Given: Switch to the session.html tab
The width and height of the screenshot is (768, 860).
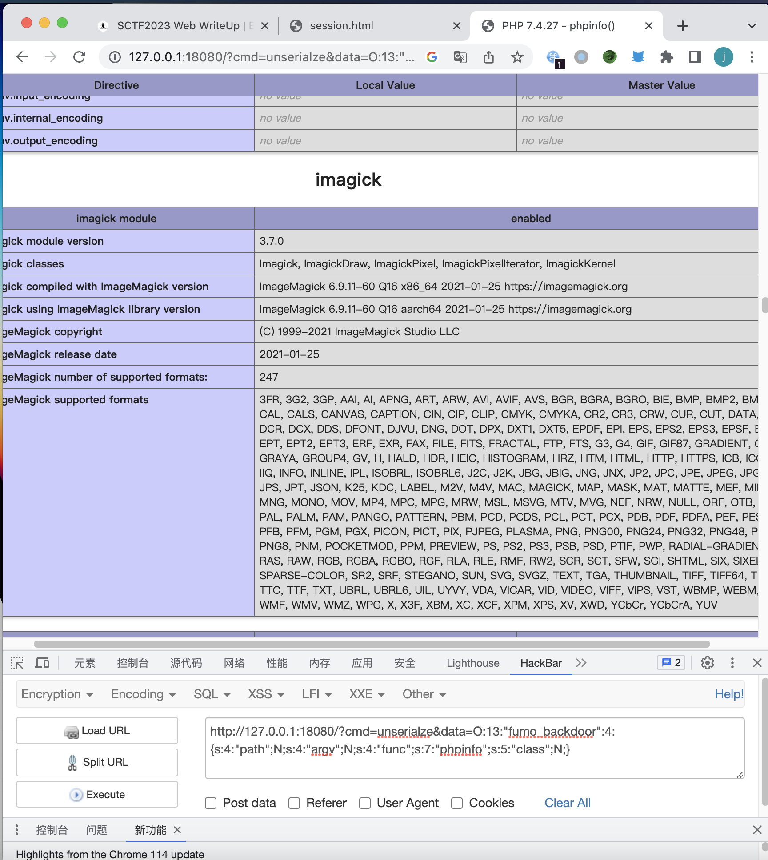Looking at the screenshot, I should pyautogui.click(x=376, y=26).
